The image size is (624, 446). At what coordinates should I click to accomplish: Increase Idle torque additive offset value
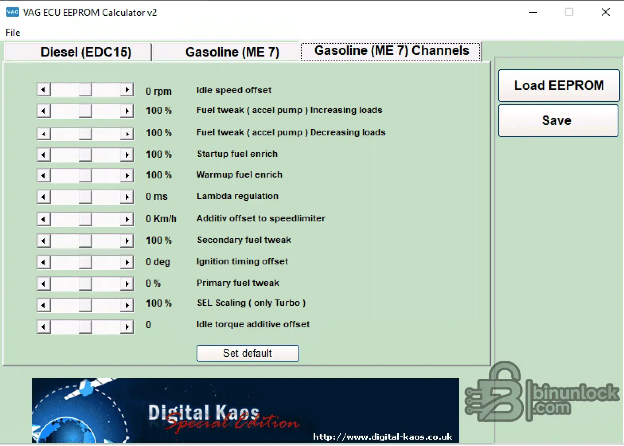127,327
